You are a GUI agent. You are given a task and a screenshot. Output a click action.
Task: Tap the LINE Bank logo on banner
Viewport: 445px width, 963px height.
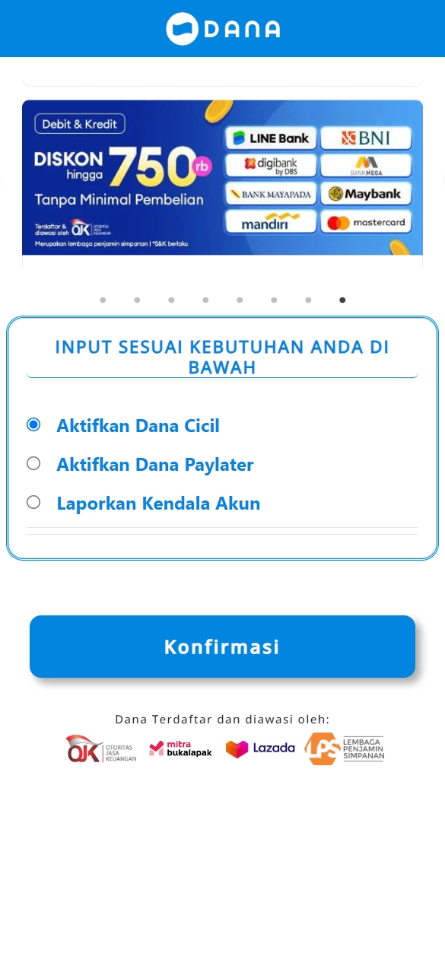point(270,138)
